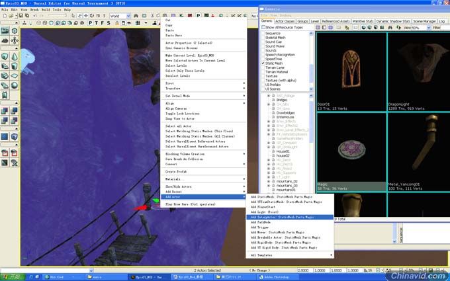Select Metal_Yancong01 mesh thumbnail
The height and width of the screenshot is (281, 450).
pos(418,152)
